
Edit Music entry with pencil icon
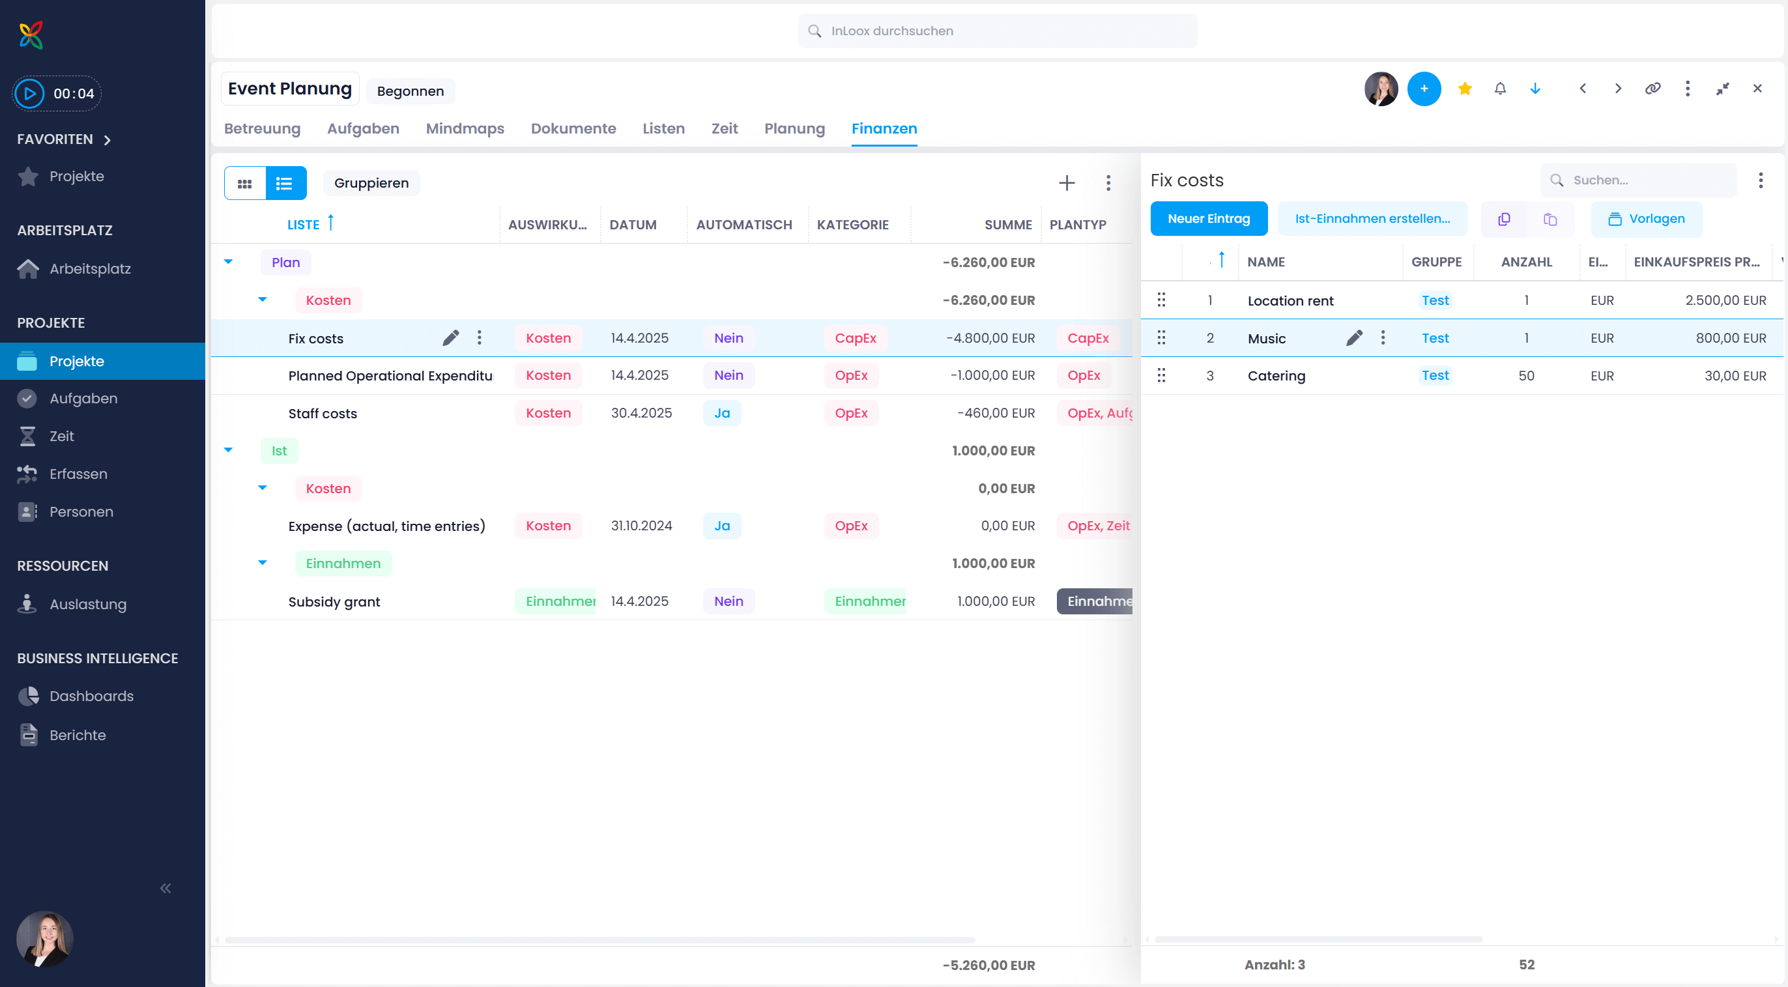(1354, 338)
